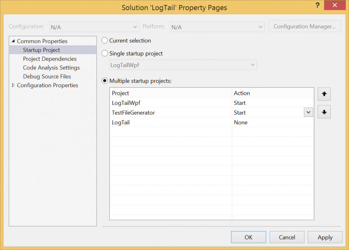349x250 pixels.
Task: Click the move up arrow button
Action: pyautogui.click(x=324, y=94)
